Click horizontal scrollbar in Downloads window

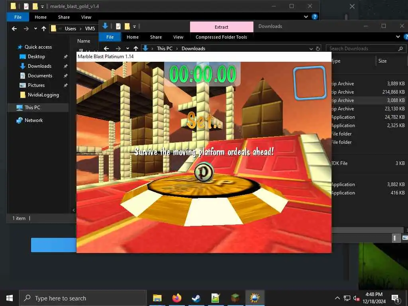pos(367,230)
